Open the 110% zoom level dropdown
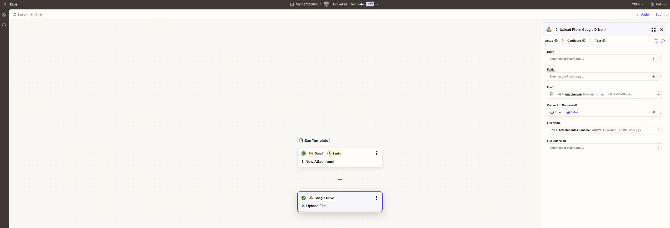Viewport: 670px width, 228px height. tap(637, 4)
